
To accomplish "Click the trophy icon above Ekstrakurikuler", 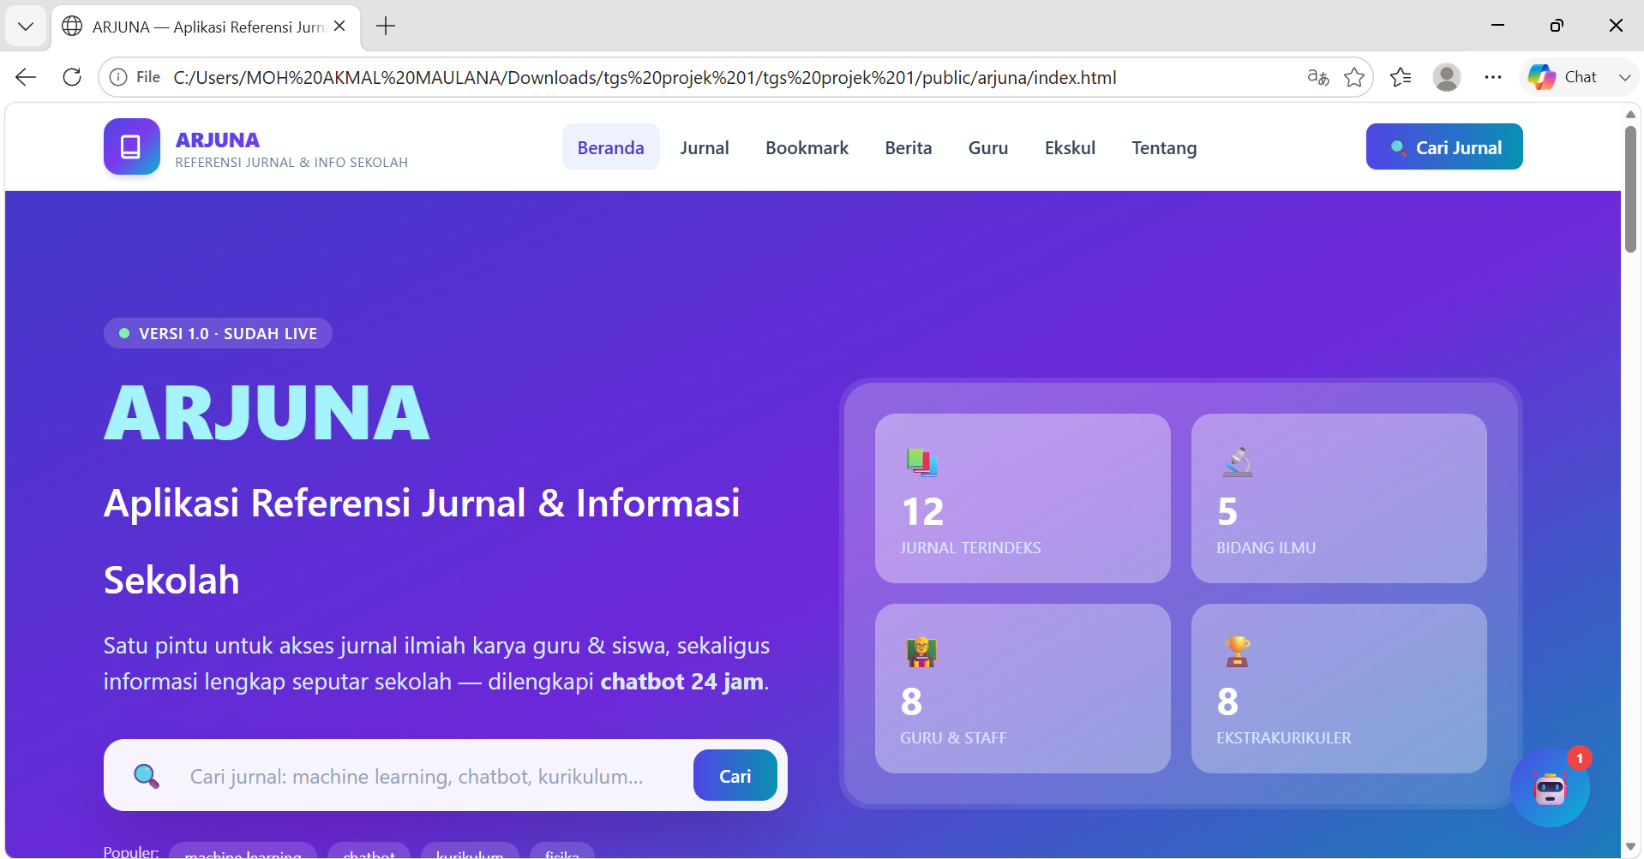I will pos(1238,652).
